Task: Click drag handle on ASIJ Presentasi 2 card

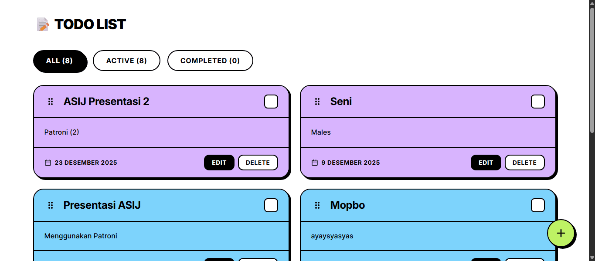Action: [x=51, y=102]
